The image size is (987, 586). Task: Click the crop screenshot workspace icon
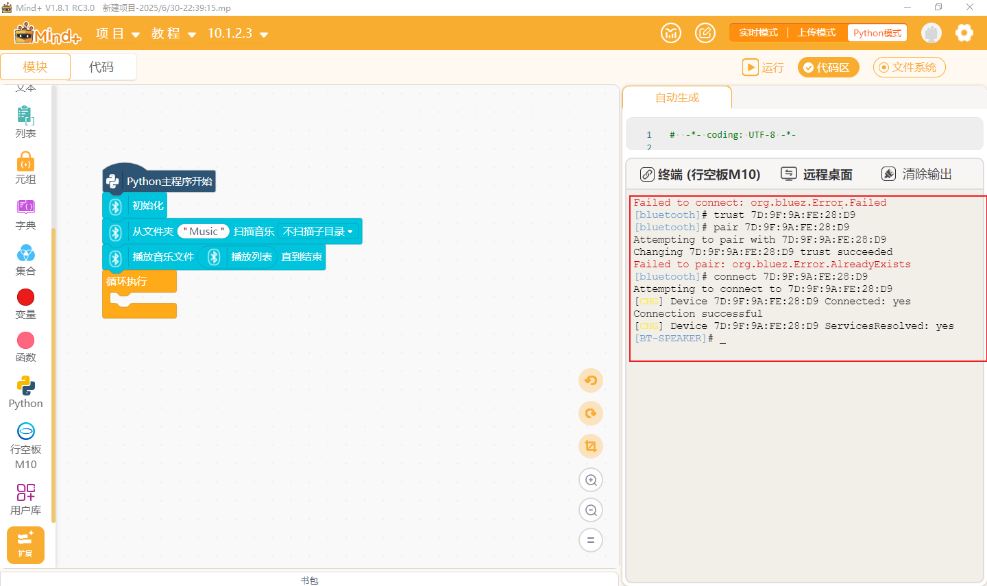pos(591,446)
